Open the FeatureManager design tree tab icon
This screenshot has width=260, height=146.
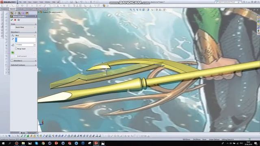[12, 13]
